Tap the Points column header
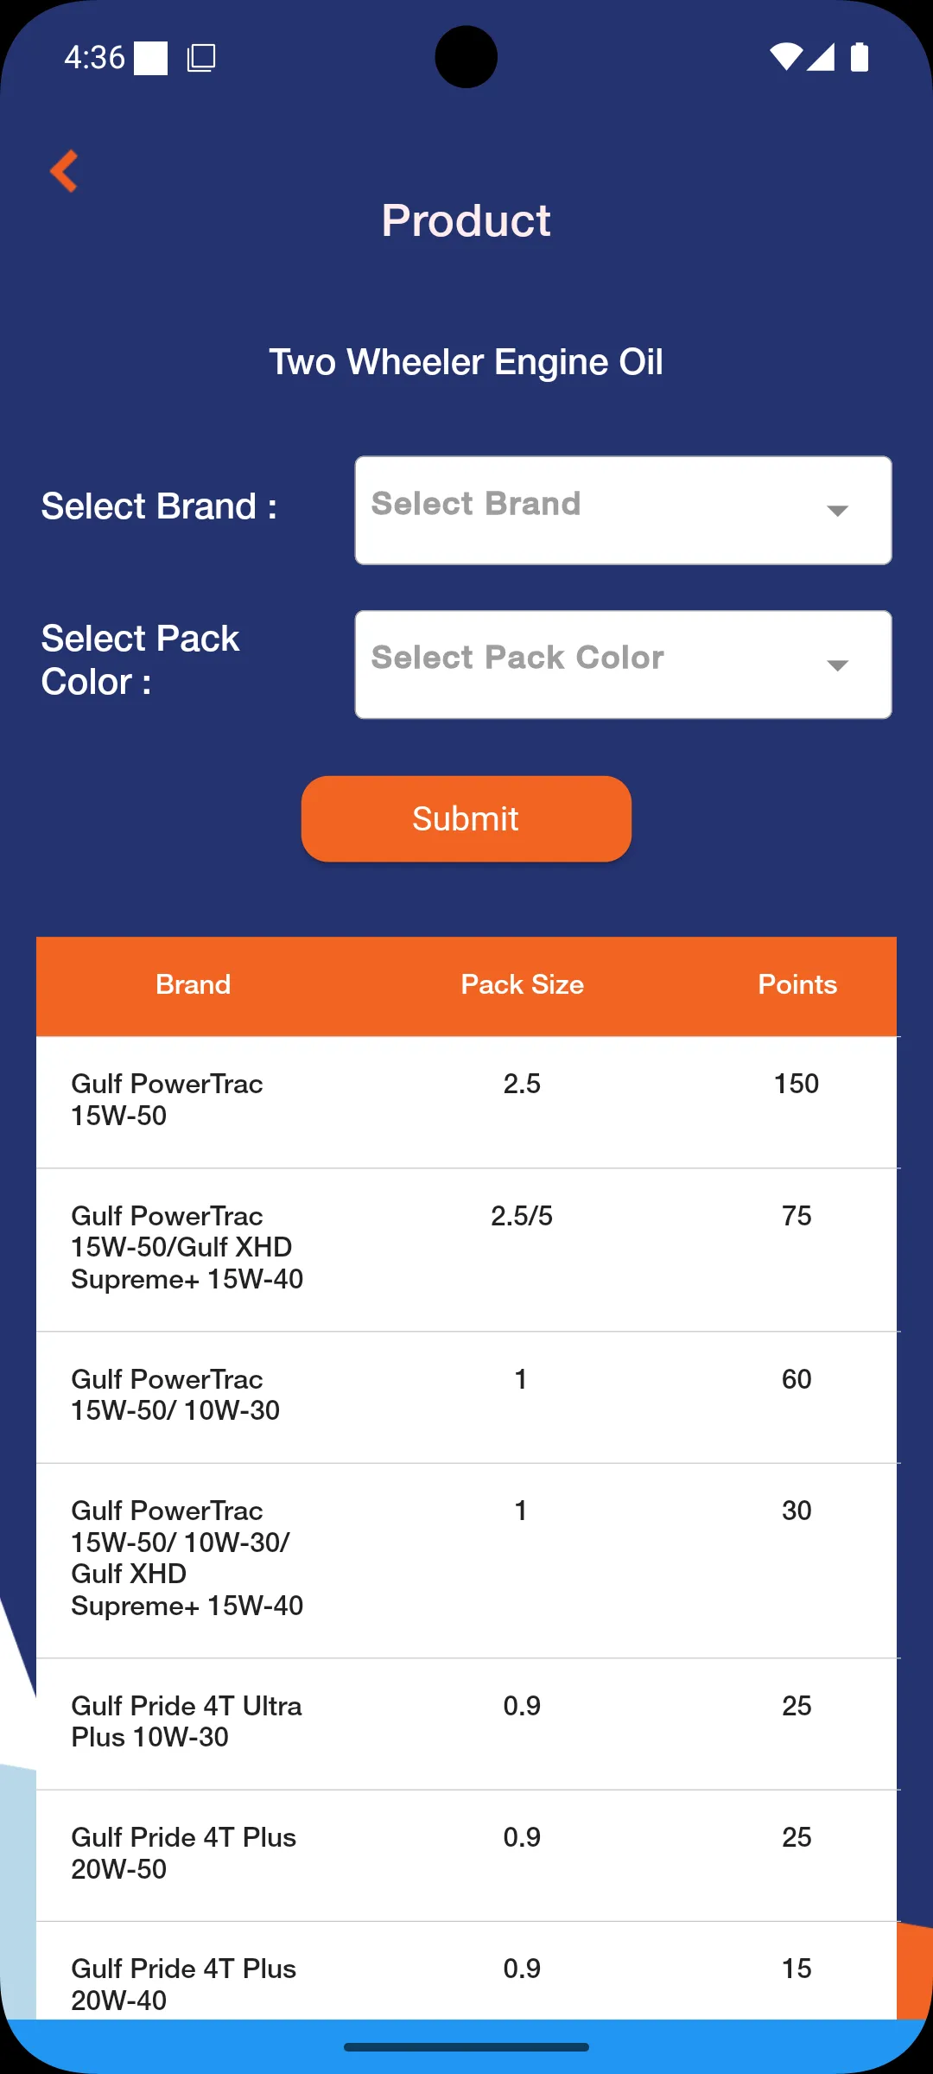Viewport: 933px width, 2074px height. [797, 985]
